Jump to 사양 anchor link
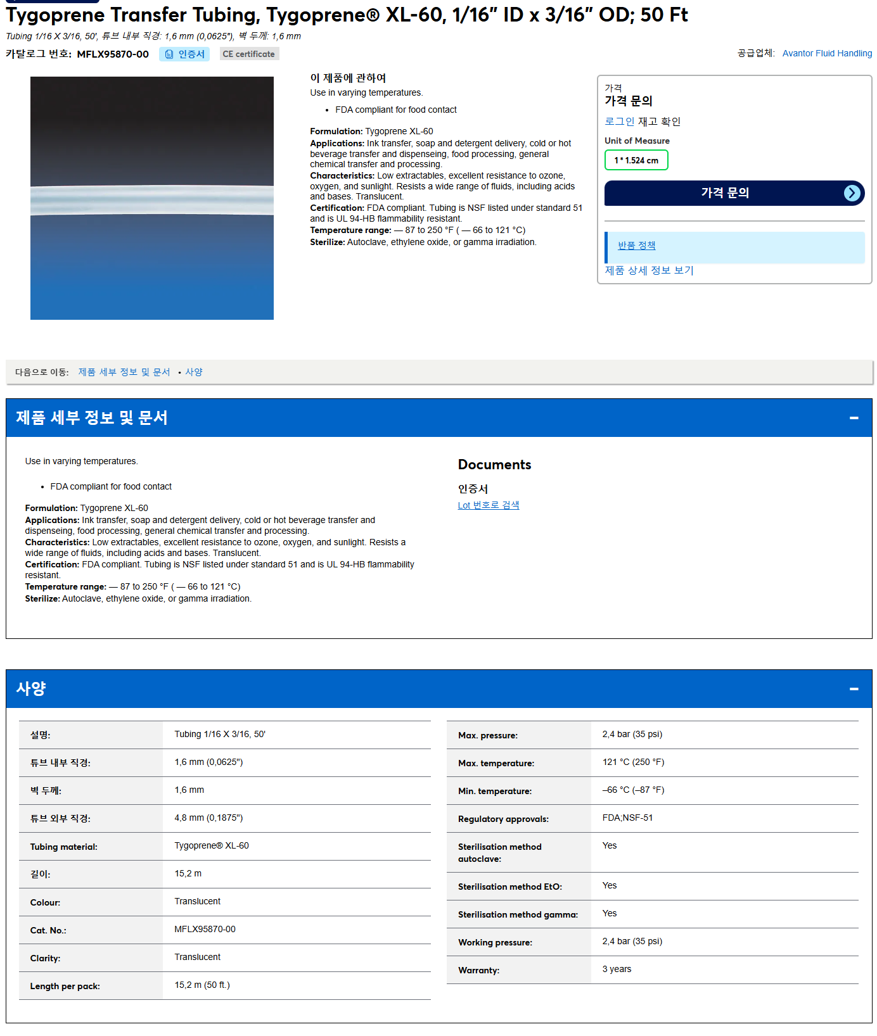This screenshot has width=877, height=1036. (x=194, y=372)
